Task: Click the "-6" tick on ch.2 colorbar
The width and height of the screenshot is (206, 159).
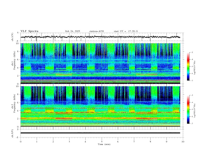Action: tap(192, 116)
